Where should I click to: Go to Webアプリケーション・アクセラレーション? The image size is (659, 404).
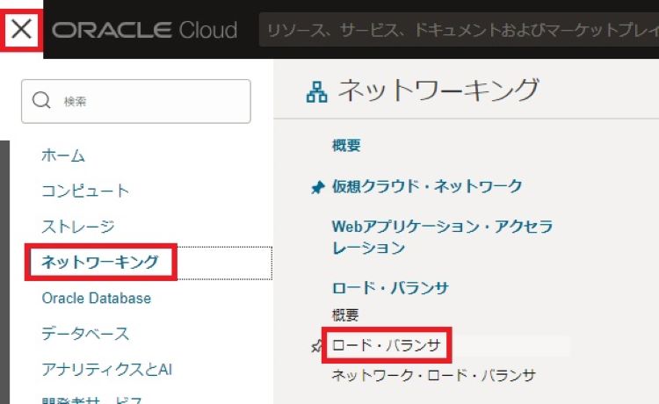442,237
